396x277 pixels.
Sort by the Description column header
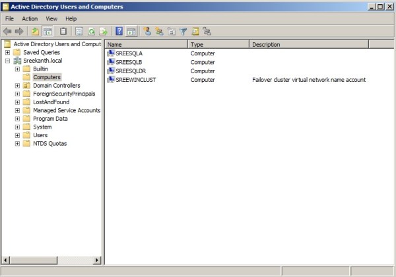coord(308,44)
